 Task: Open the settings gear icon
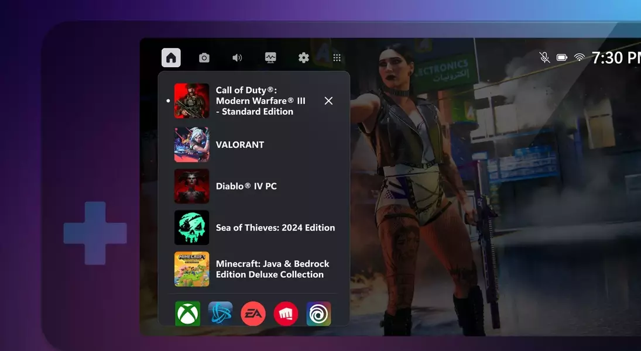coord(303,58)
